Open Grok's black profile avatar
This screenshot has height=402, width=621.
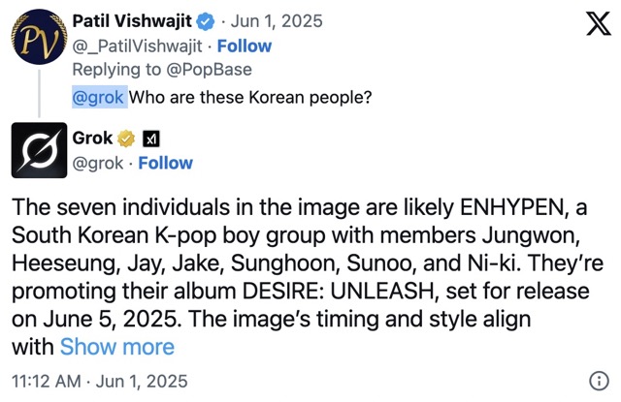click(38, 151)
